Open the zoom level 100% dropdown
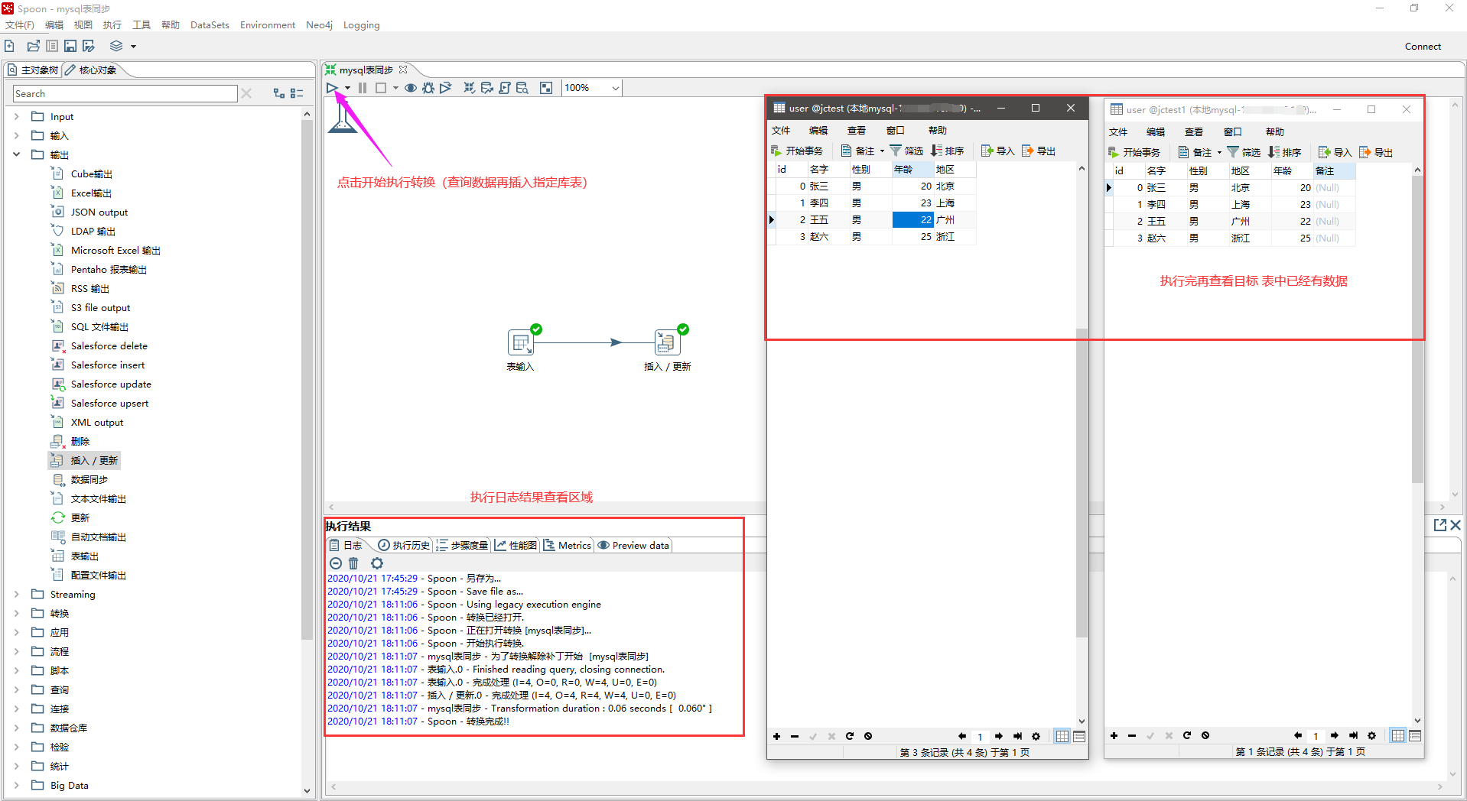This screenshot has height=801, width=1467. [615, 88]
